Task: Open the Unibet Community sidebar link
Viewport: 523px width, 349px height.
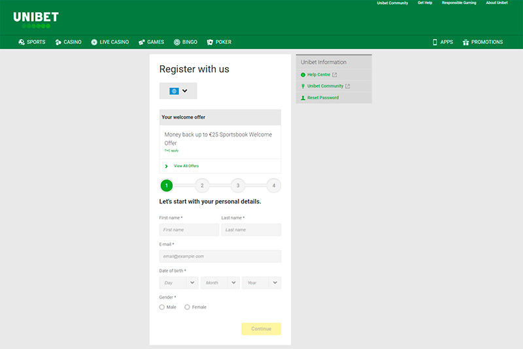Action: tap(325, 86)
